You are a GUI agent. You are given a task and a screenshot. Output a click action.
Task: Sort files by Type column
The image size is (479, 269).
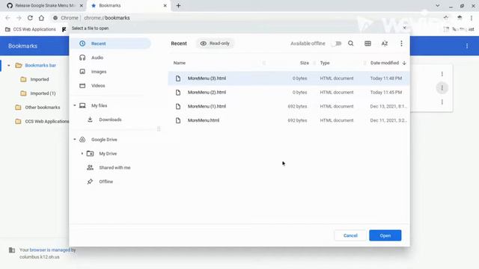tap(325, 63)
